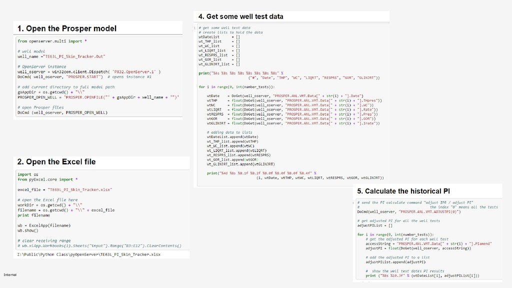Click the 'wtGLINJRT' DoGet assignment line

(x=293, y=123)
